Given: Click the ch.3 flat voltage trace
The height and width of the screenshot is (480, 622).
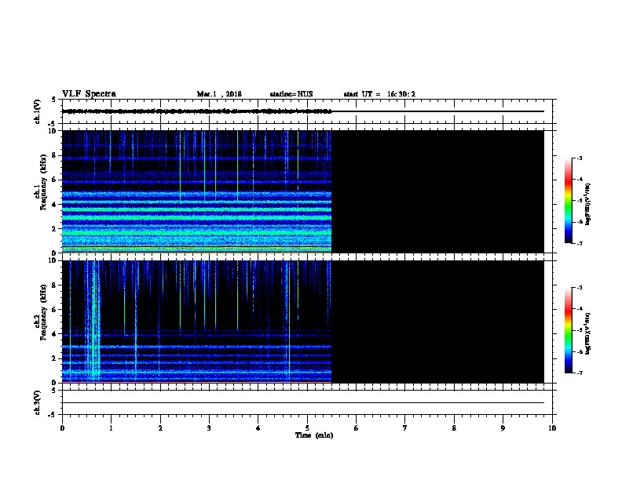Looking at the screenshot, I should tap(303, 403).
